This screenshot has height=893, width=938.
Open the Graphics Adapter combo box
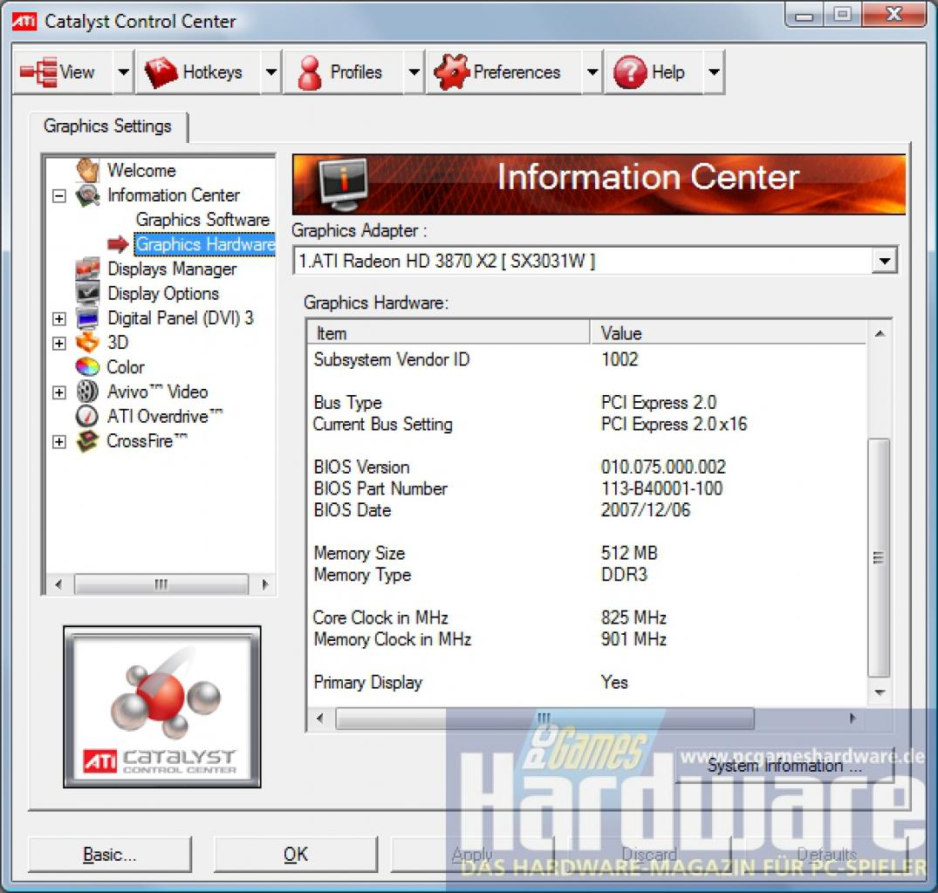tap(595, 261)
